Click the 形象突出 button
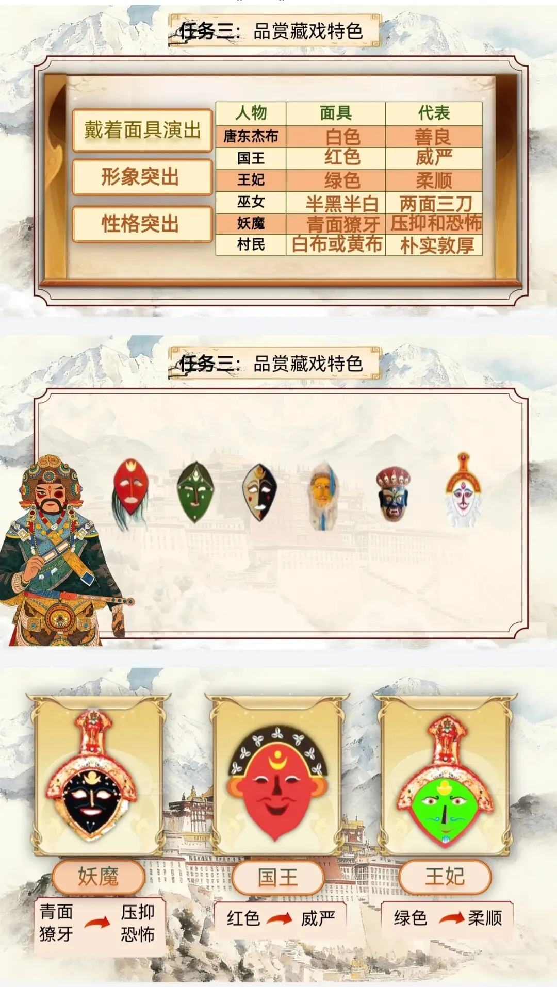Viewport: 557px width, 987px height. pos(142,177)
